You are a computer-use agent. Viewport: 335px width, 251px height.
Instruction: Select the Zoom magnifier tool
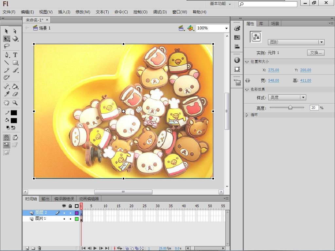point(15,103)
